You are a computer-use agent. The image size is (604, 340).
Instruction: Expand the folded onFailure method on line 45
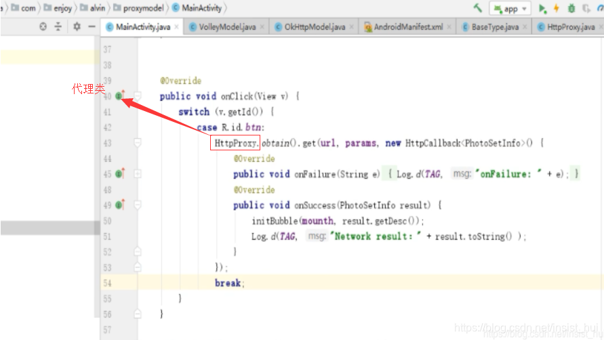(x=138, y=174)
